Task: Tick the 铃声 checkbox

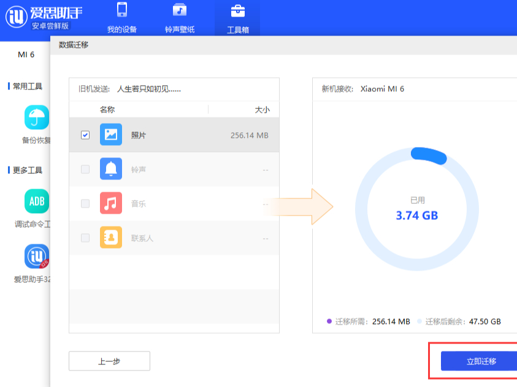Action: (x=85, y=169)
